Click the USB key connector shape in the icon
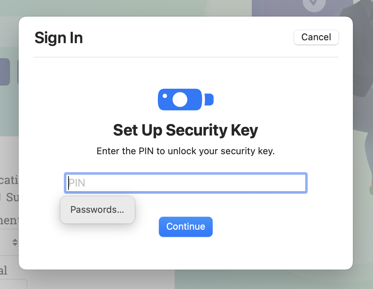This screenshot has width=373, height=289. tap(209, 99)
